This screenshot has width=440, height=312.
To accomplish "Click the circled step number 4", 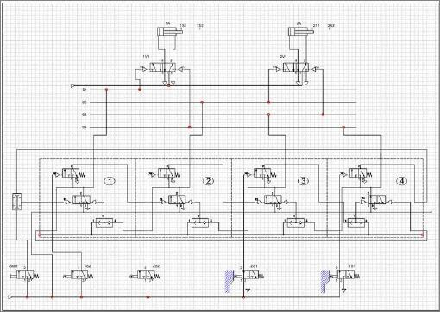I will point(402,181).
